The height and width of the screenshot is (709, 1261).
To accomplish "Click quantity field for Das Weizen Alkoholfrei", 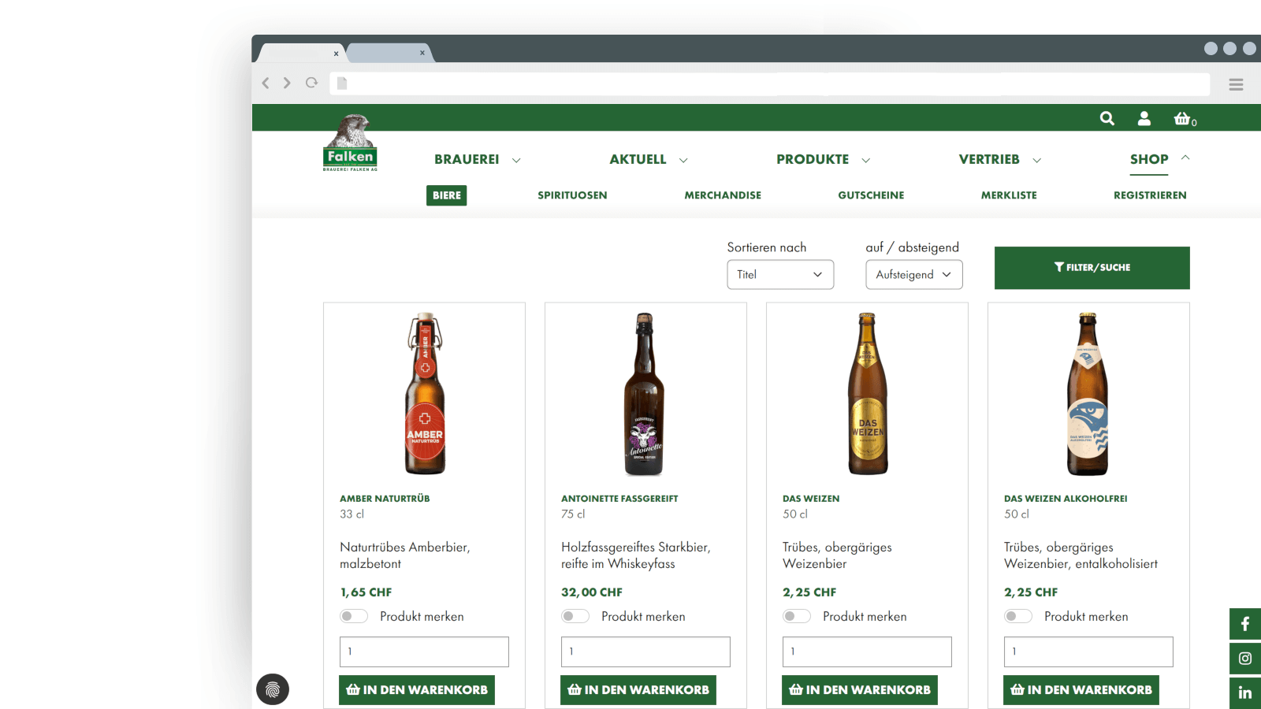I will pos(1088,651).
